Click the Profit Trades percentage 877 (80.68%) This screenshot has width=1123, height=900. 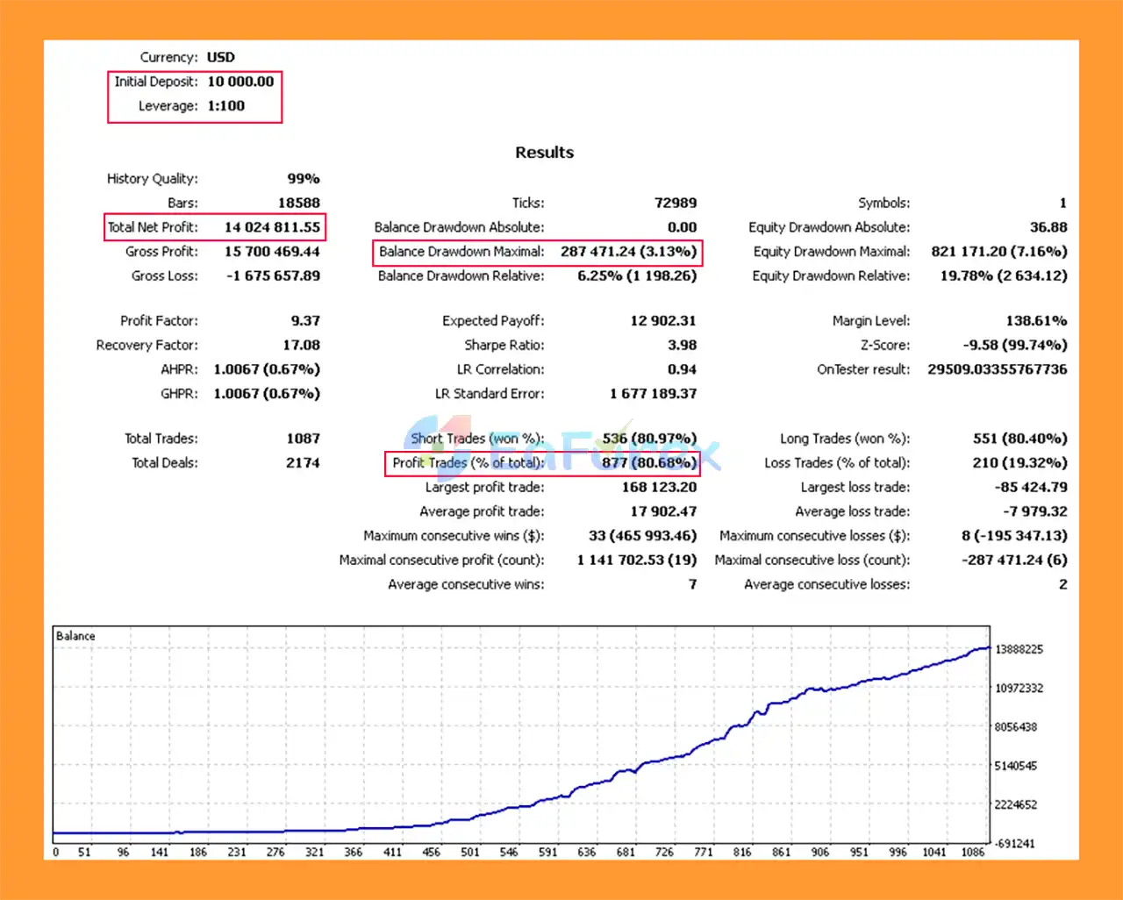pos(648,463)
